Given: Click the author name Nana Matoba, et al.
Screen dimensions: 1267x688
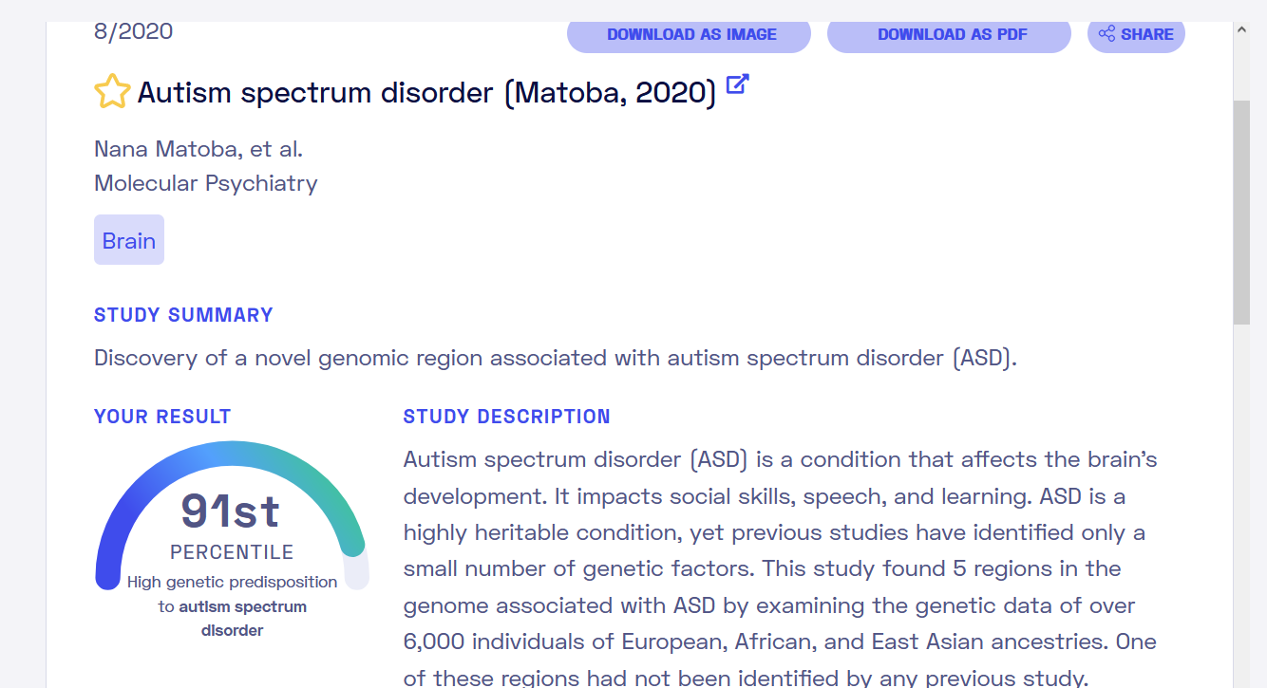Looking at the screenshot, I should pos(199,149).
